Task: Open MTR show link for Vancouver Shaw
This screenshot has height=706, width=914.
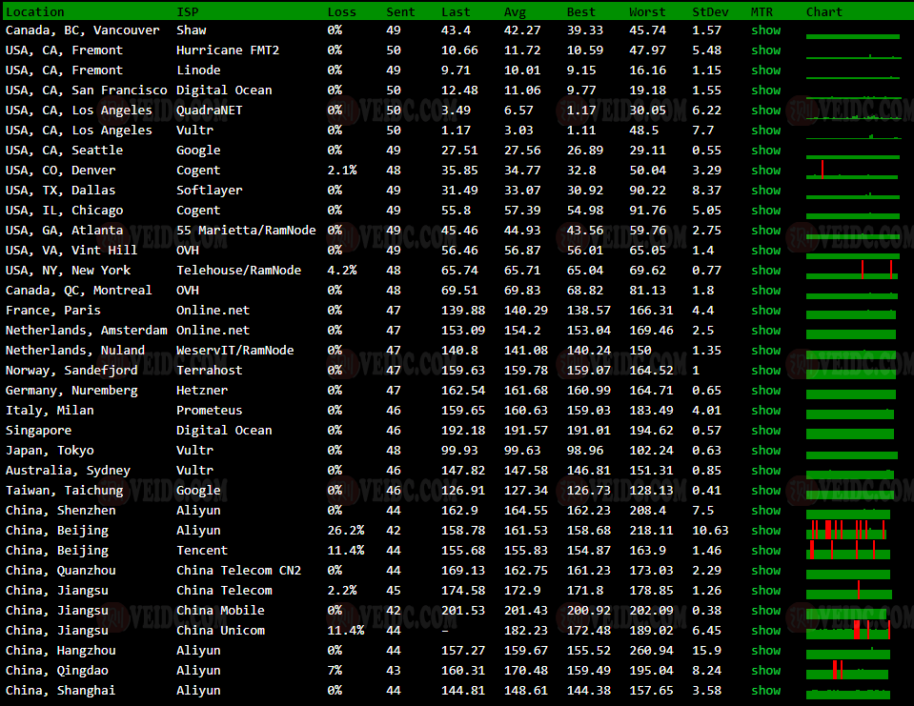Action: [x=765, y=30]
